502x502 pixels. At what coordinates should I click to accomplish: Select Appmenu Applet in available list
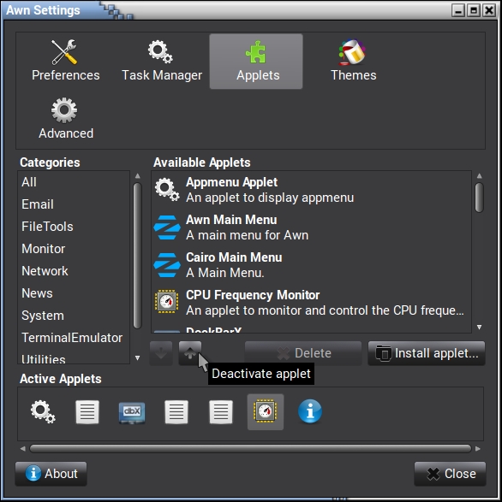[311, 190]
